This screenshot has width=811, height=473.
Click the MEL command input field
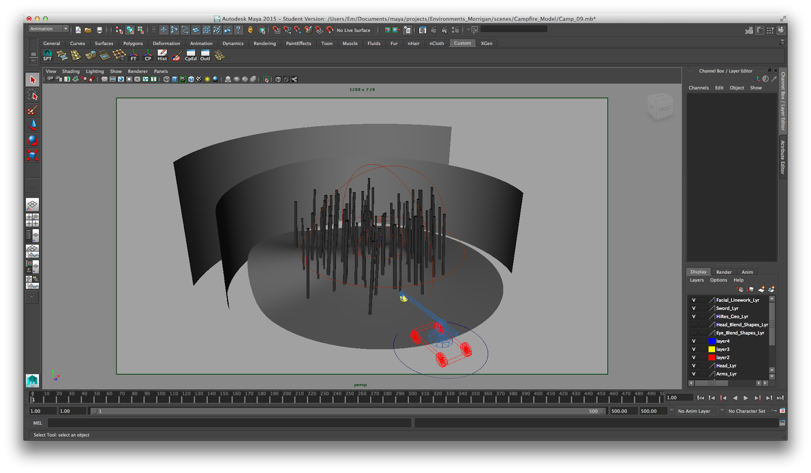click(x=229, y=423)
